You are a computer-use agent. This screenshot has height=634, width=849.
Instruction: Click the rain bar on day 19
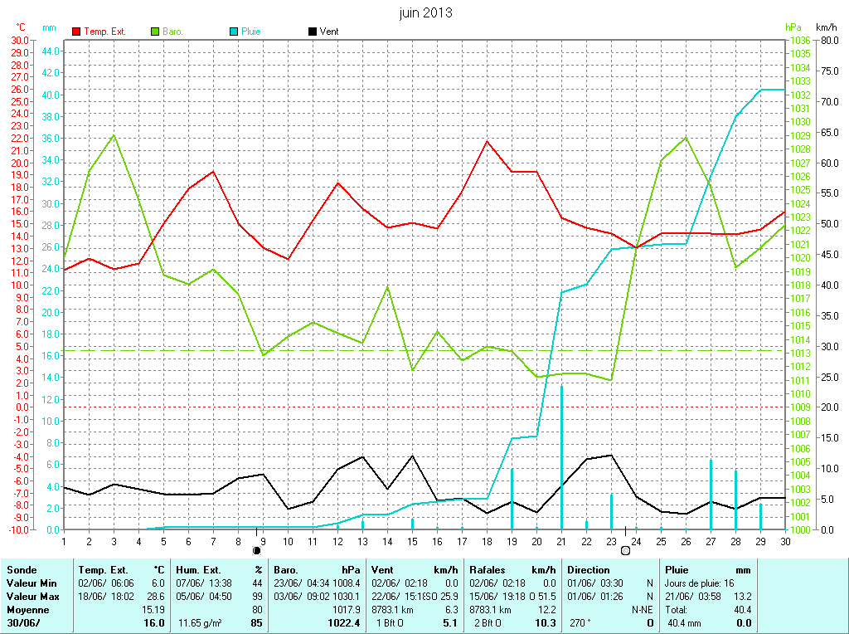pos(512,498)
